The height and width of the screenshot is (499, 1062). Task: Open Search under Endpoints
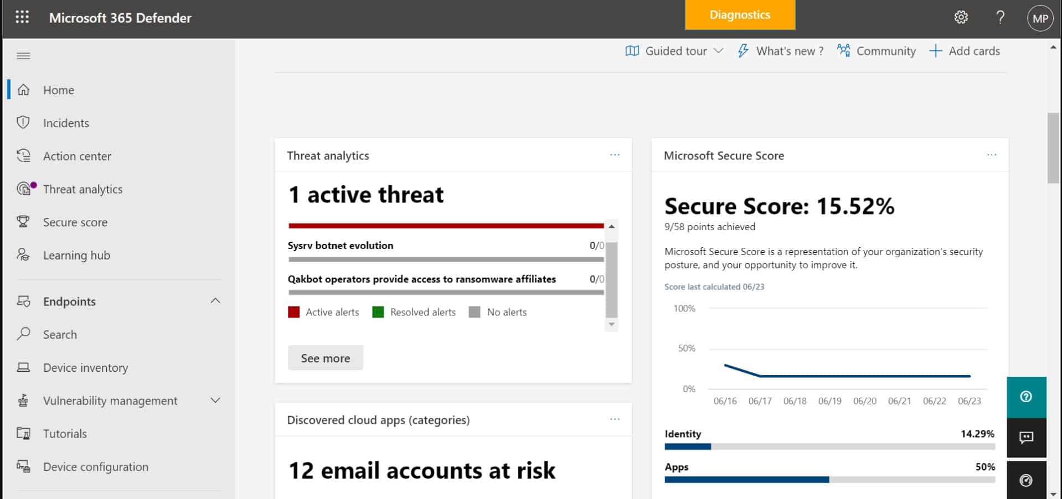tap(59, 334)
